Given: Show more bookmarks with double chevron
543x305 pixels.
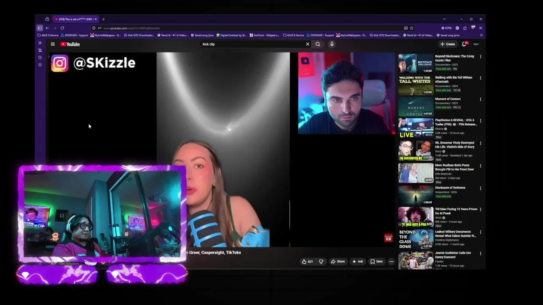Looking at the screenshot, I should pyautogui.click(x=481, y=35).
